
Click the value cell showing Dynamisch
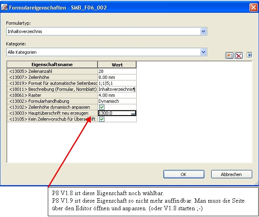(117, 101)
